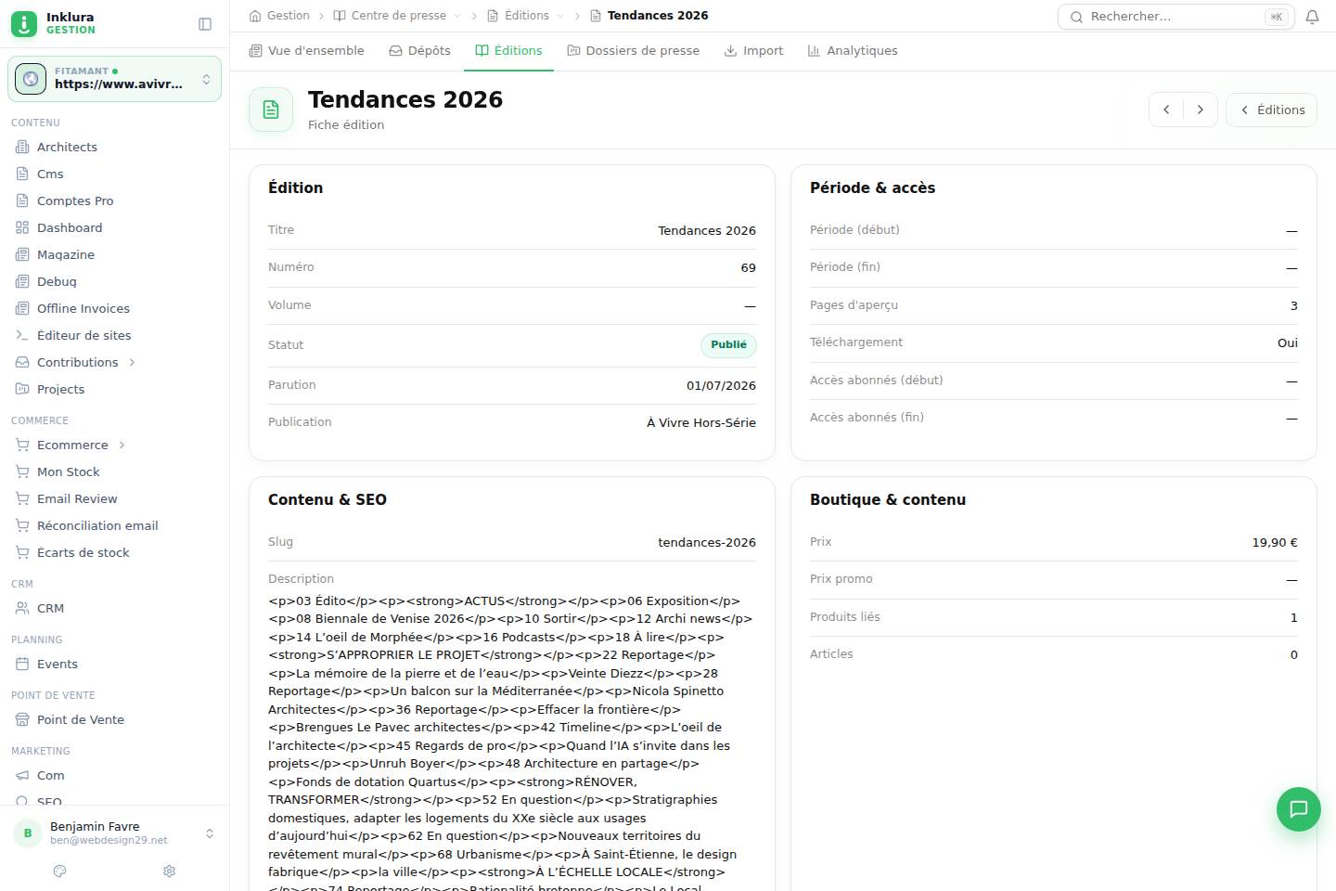Expand the Ecommerce submenu chevron
Viewport: 1336px width, 891px height.
point(122,445)
